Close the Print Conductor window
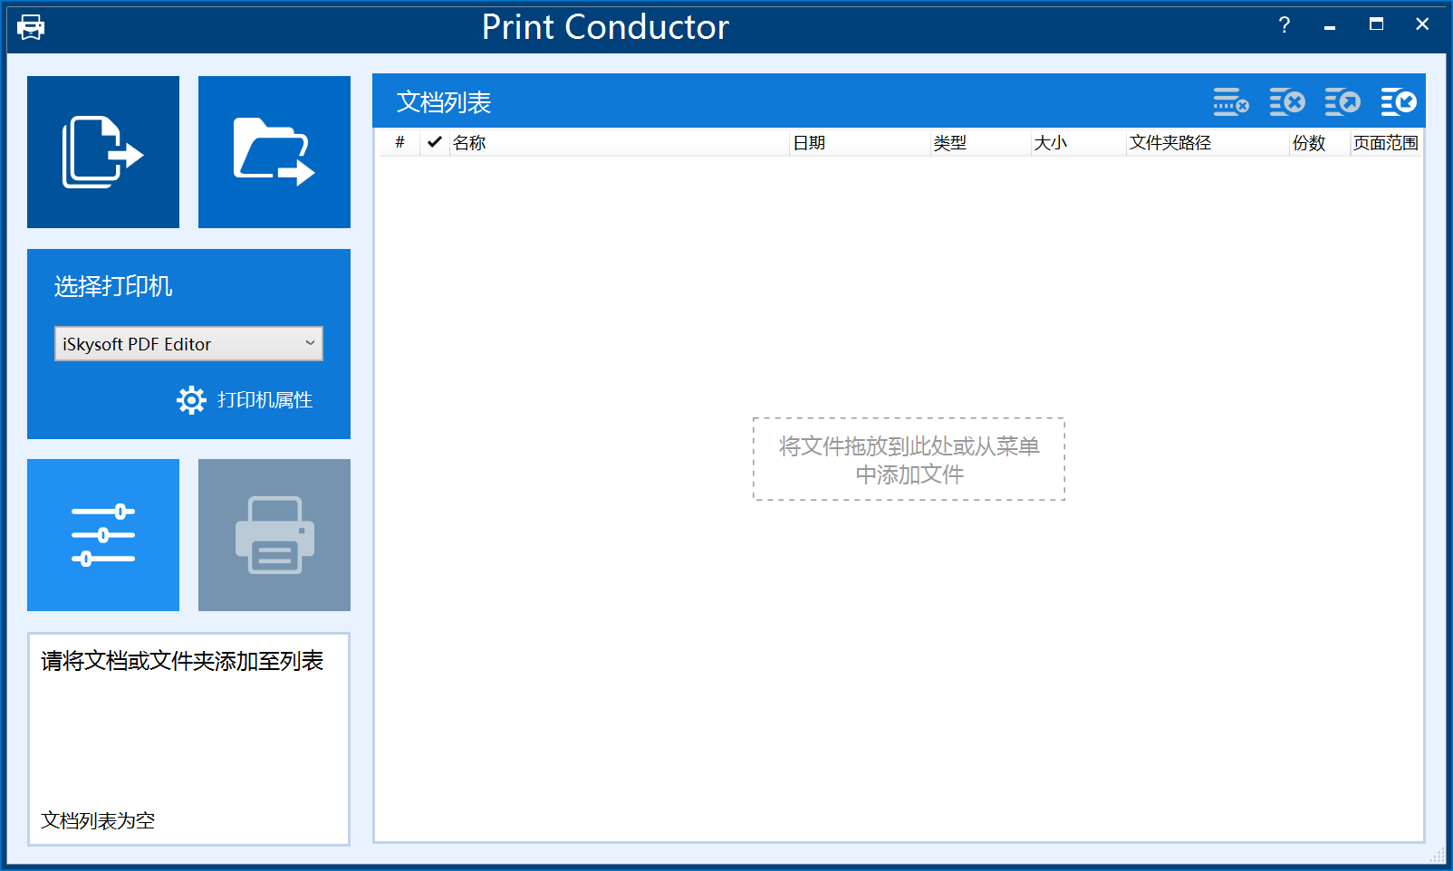1453x871 pixels. pos(1422,25)
